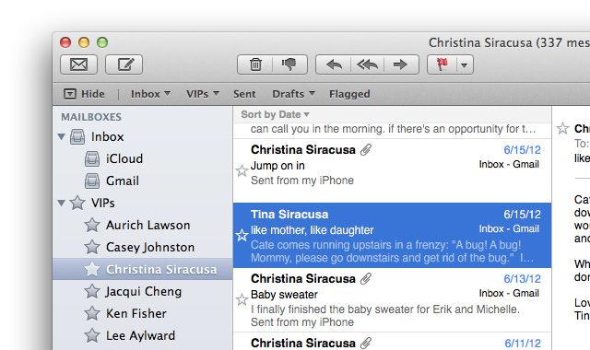Reply to the selected message
The width and height of the screenshot is (590, 350).
pos(334,64)
